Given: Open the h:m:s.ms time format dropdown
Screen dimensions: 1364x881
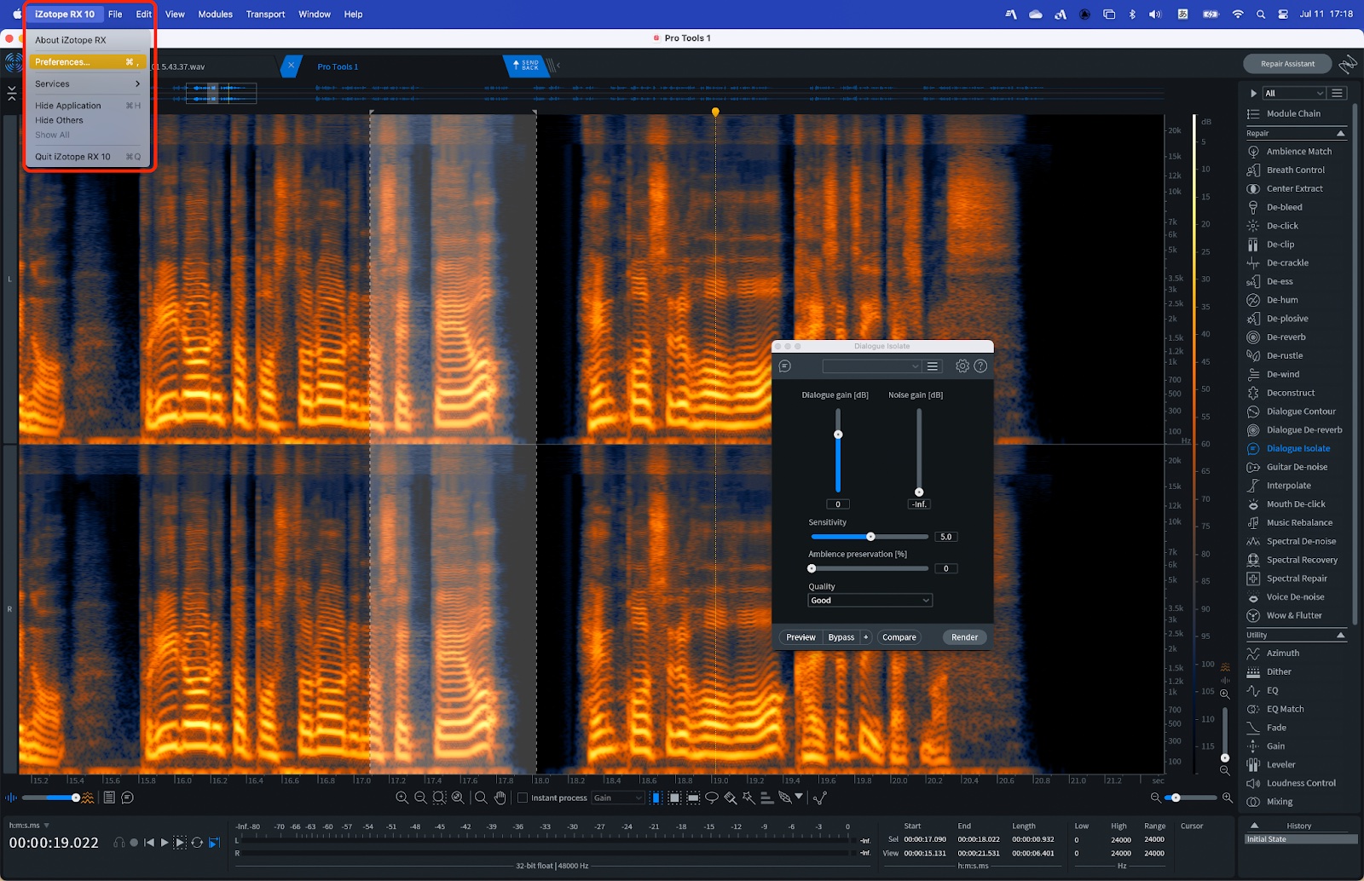Looking at the screenshot, I should tap(30, 826).
